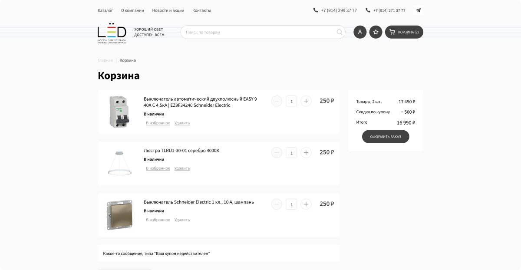Decrease quantity of Люстра TLRU1-30-01
Viewport: 521px width, 270px height.
pos(277,153)
